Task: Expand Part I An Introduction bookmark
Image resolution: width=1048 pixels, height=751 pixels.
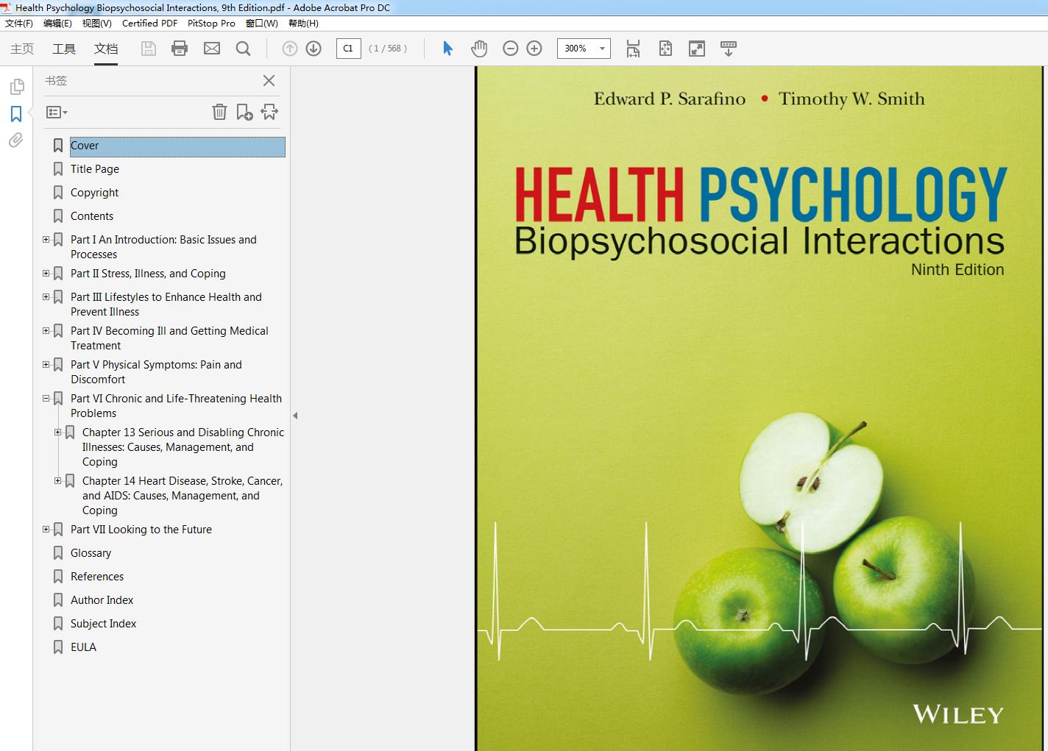Action: point(46,240)
